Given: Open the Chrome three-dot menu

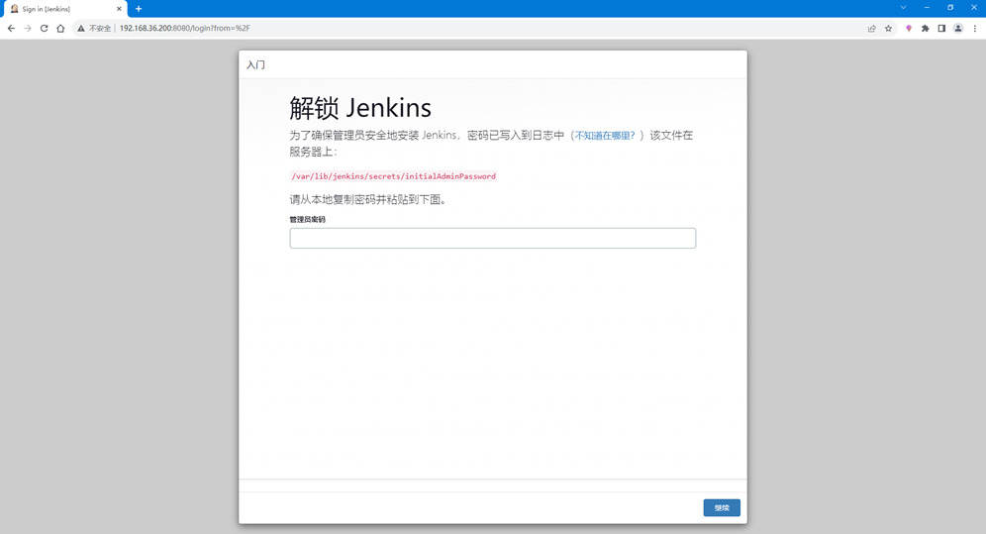Looking at the screenshot, I should (x=975, y=29).
